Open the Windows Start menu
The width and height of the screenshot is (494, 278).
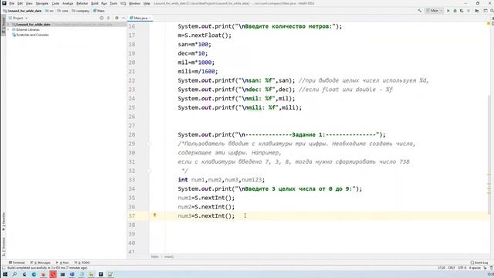pos(5,275)
